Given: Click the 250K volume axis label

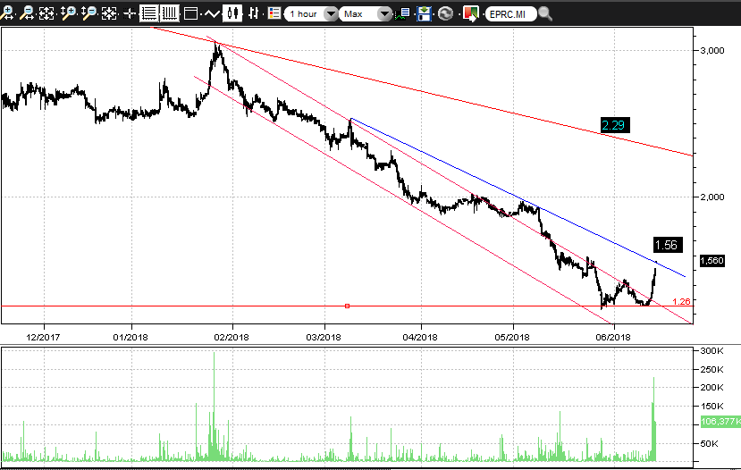Looking at the screenshot, I should point(712,369).
